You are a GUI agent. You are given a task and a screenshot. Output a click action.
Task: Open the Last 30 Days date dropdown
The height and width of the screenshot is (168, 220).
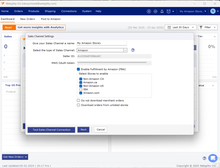click(181, 28)
